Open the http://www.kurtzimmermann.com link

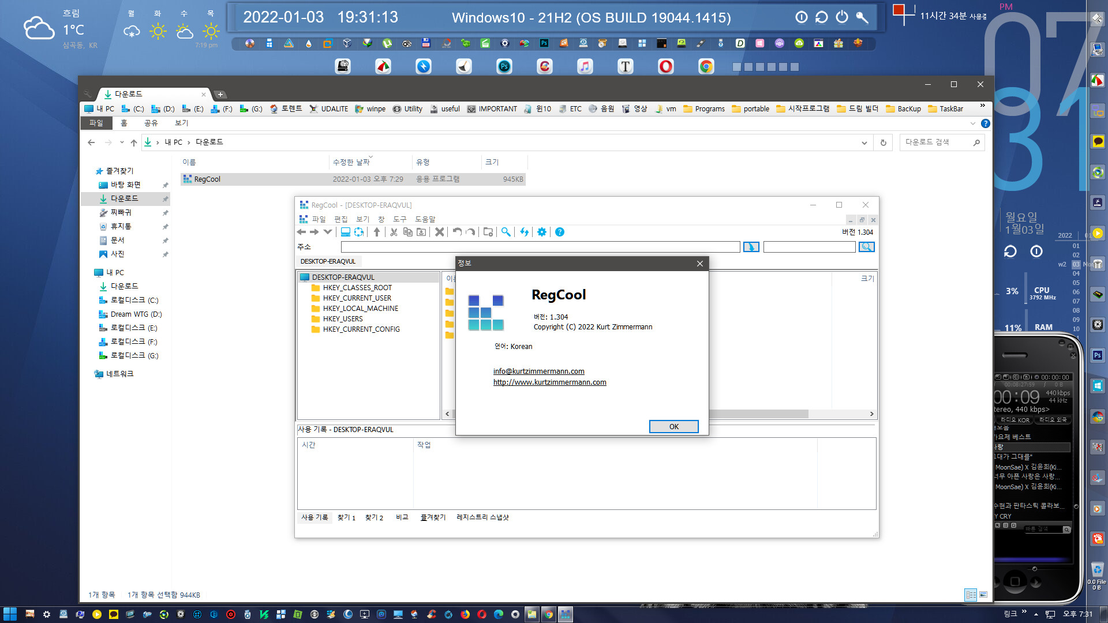(x=549, y=382)
